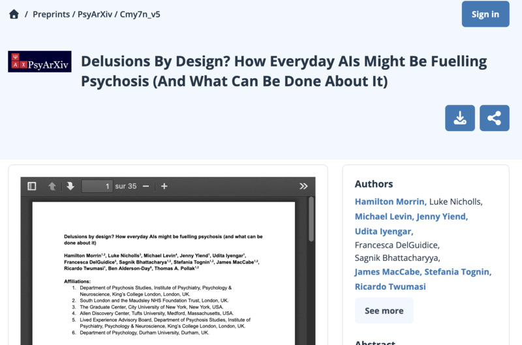Image resolution: width=522 pixels, height=345 pixels.
Task: Go to previous PDF page
Action: [x=52, y=187]
